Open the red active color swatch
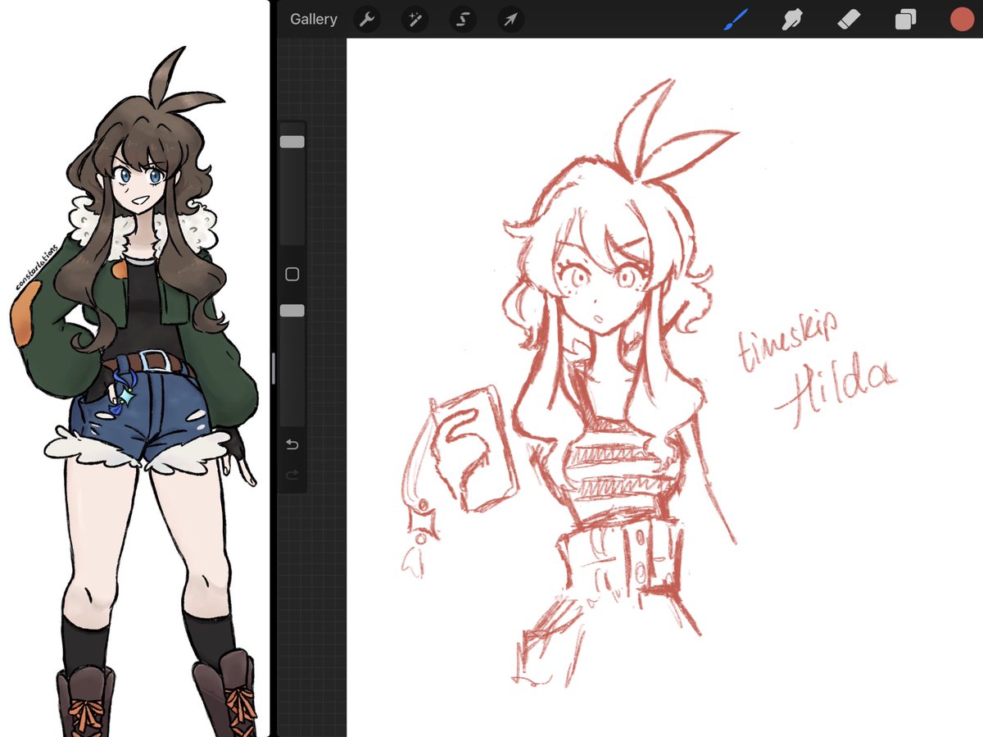Image resolution: width=983 pixels, height=737 pixels. 961,20
